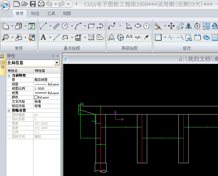Select the Text tool (A icon)
Image resolution: width=218 pixels, height=176 pixels.
43,37
